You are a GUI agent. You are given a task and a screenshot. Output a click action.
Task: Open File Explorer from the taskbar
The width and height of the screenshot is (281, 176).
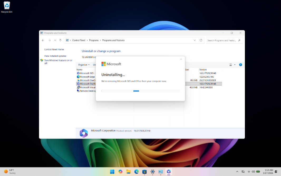click(128, 172)
